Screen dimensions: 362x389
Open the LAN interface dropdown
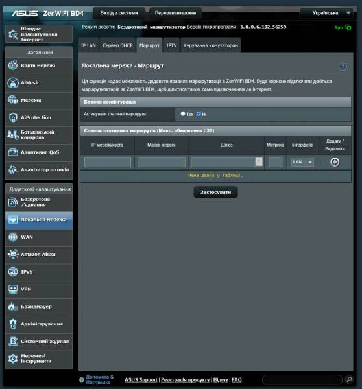302,162
